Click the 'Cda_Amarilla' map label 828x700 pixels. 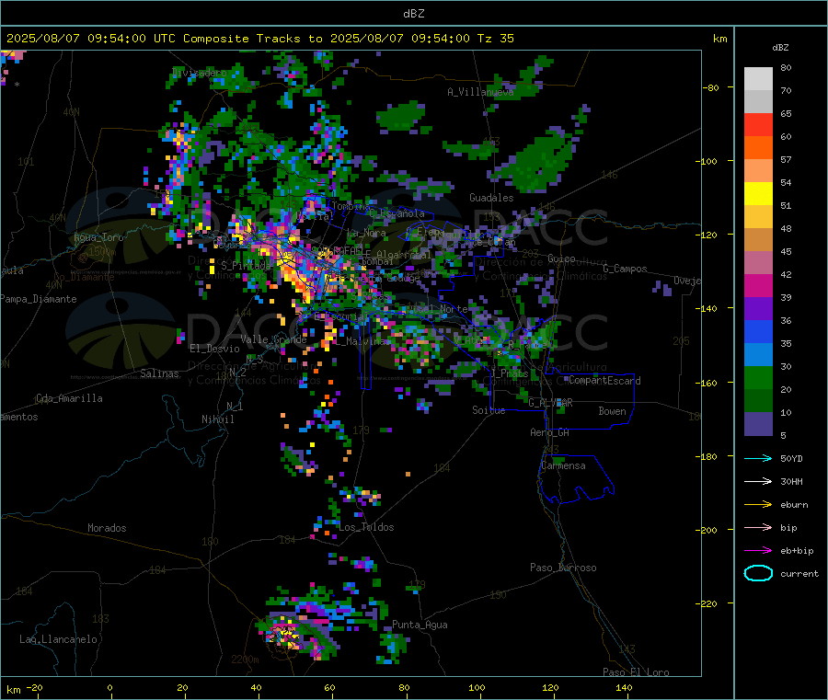click(x=69, y=398)
